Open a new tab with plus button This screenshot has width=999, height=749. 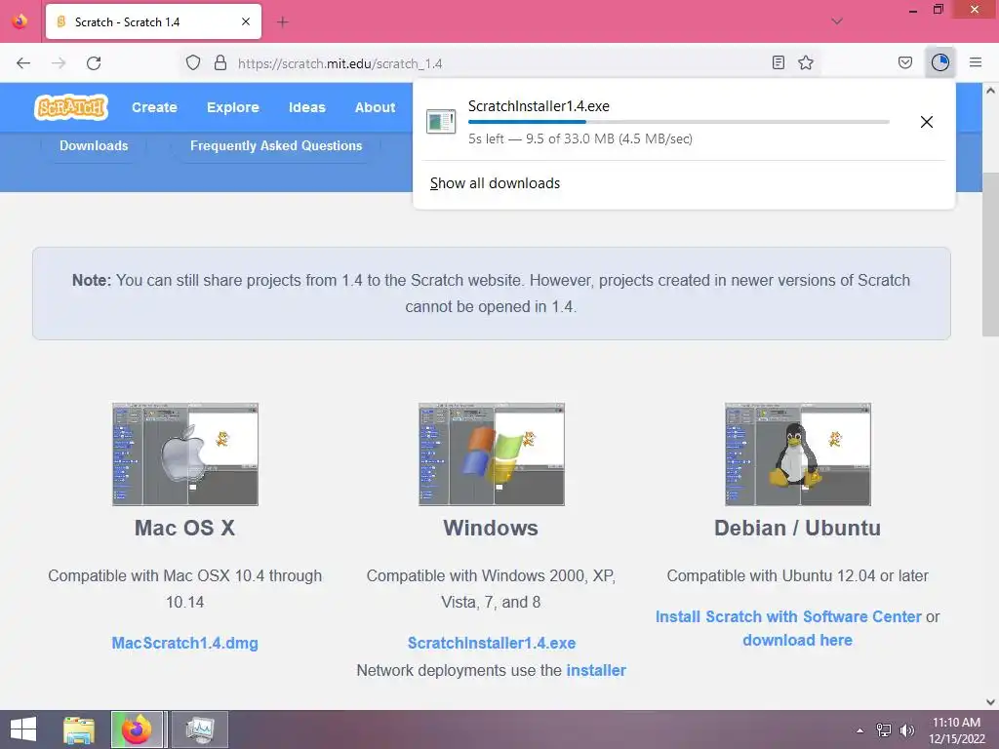click(x=282, y=22)
